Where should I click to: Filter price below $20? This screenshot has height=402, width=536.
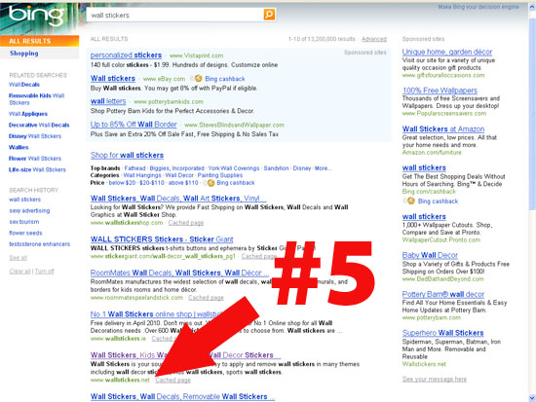tap(122, 183)
